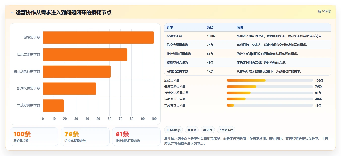Click the 19条 value beside progress bar
This screenshot has width=341, height=156.
(318, 106)
